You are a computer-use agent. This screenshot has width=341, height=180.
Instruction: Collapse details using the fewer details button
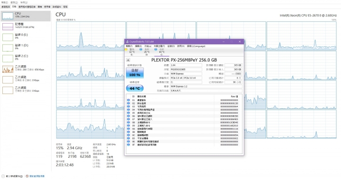12,176
